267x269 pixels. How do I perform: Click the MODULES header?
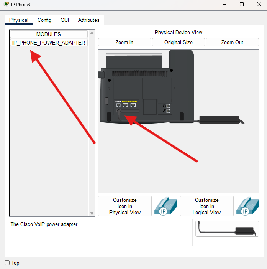click(x=49, y=34)
